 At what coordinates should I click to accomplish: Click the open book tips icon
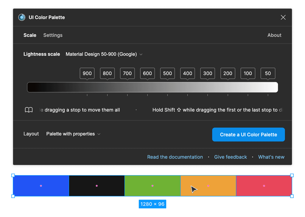pos(29,110)
